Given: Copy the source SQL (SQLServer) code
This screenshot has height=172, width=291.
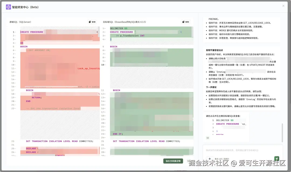Looking at the screenshot, I should (x=92, y=22).
